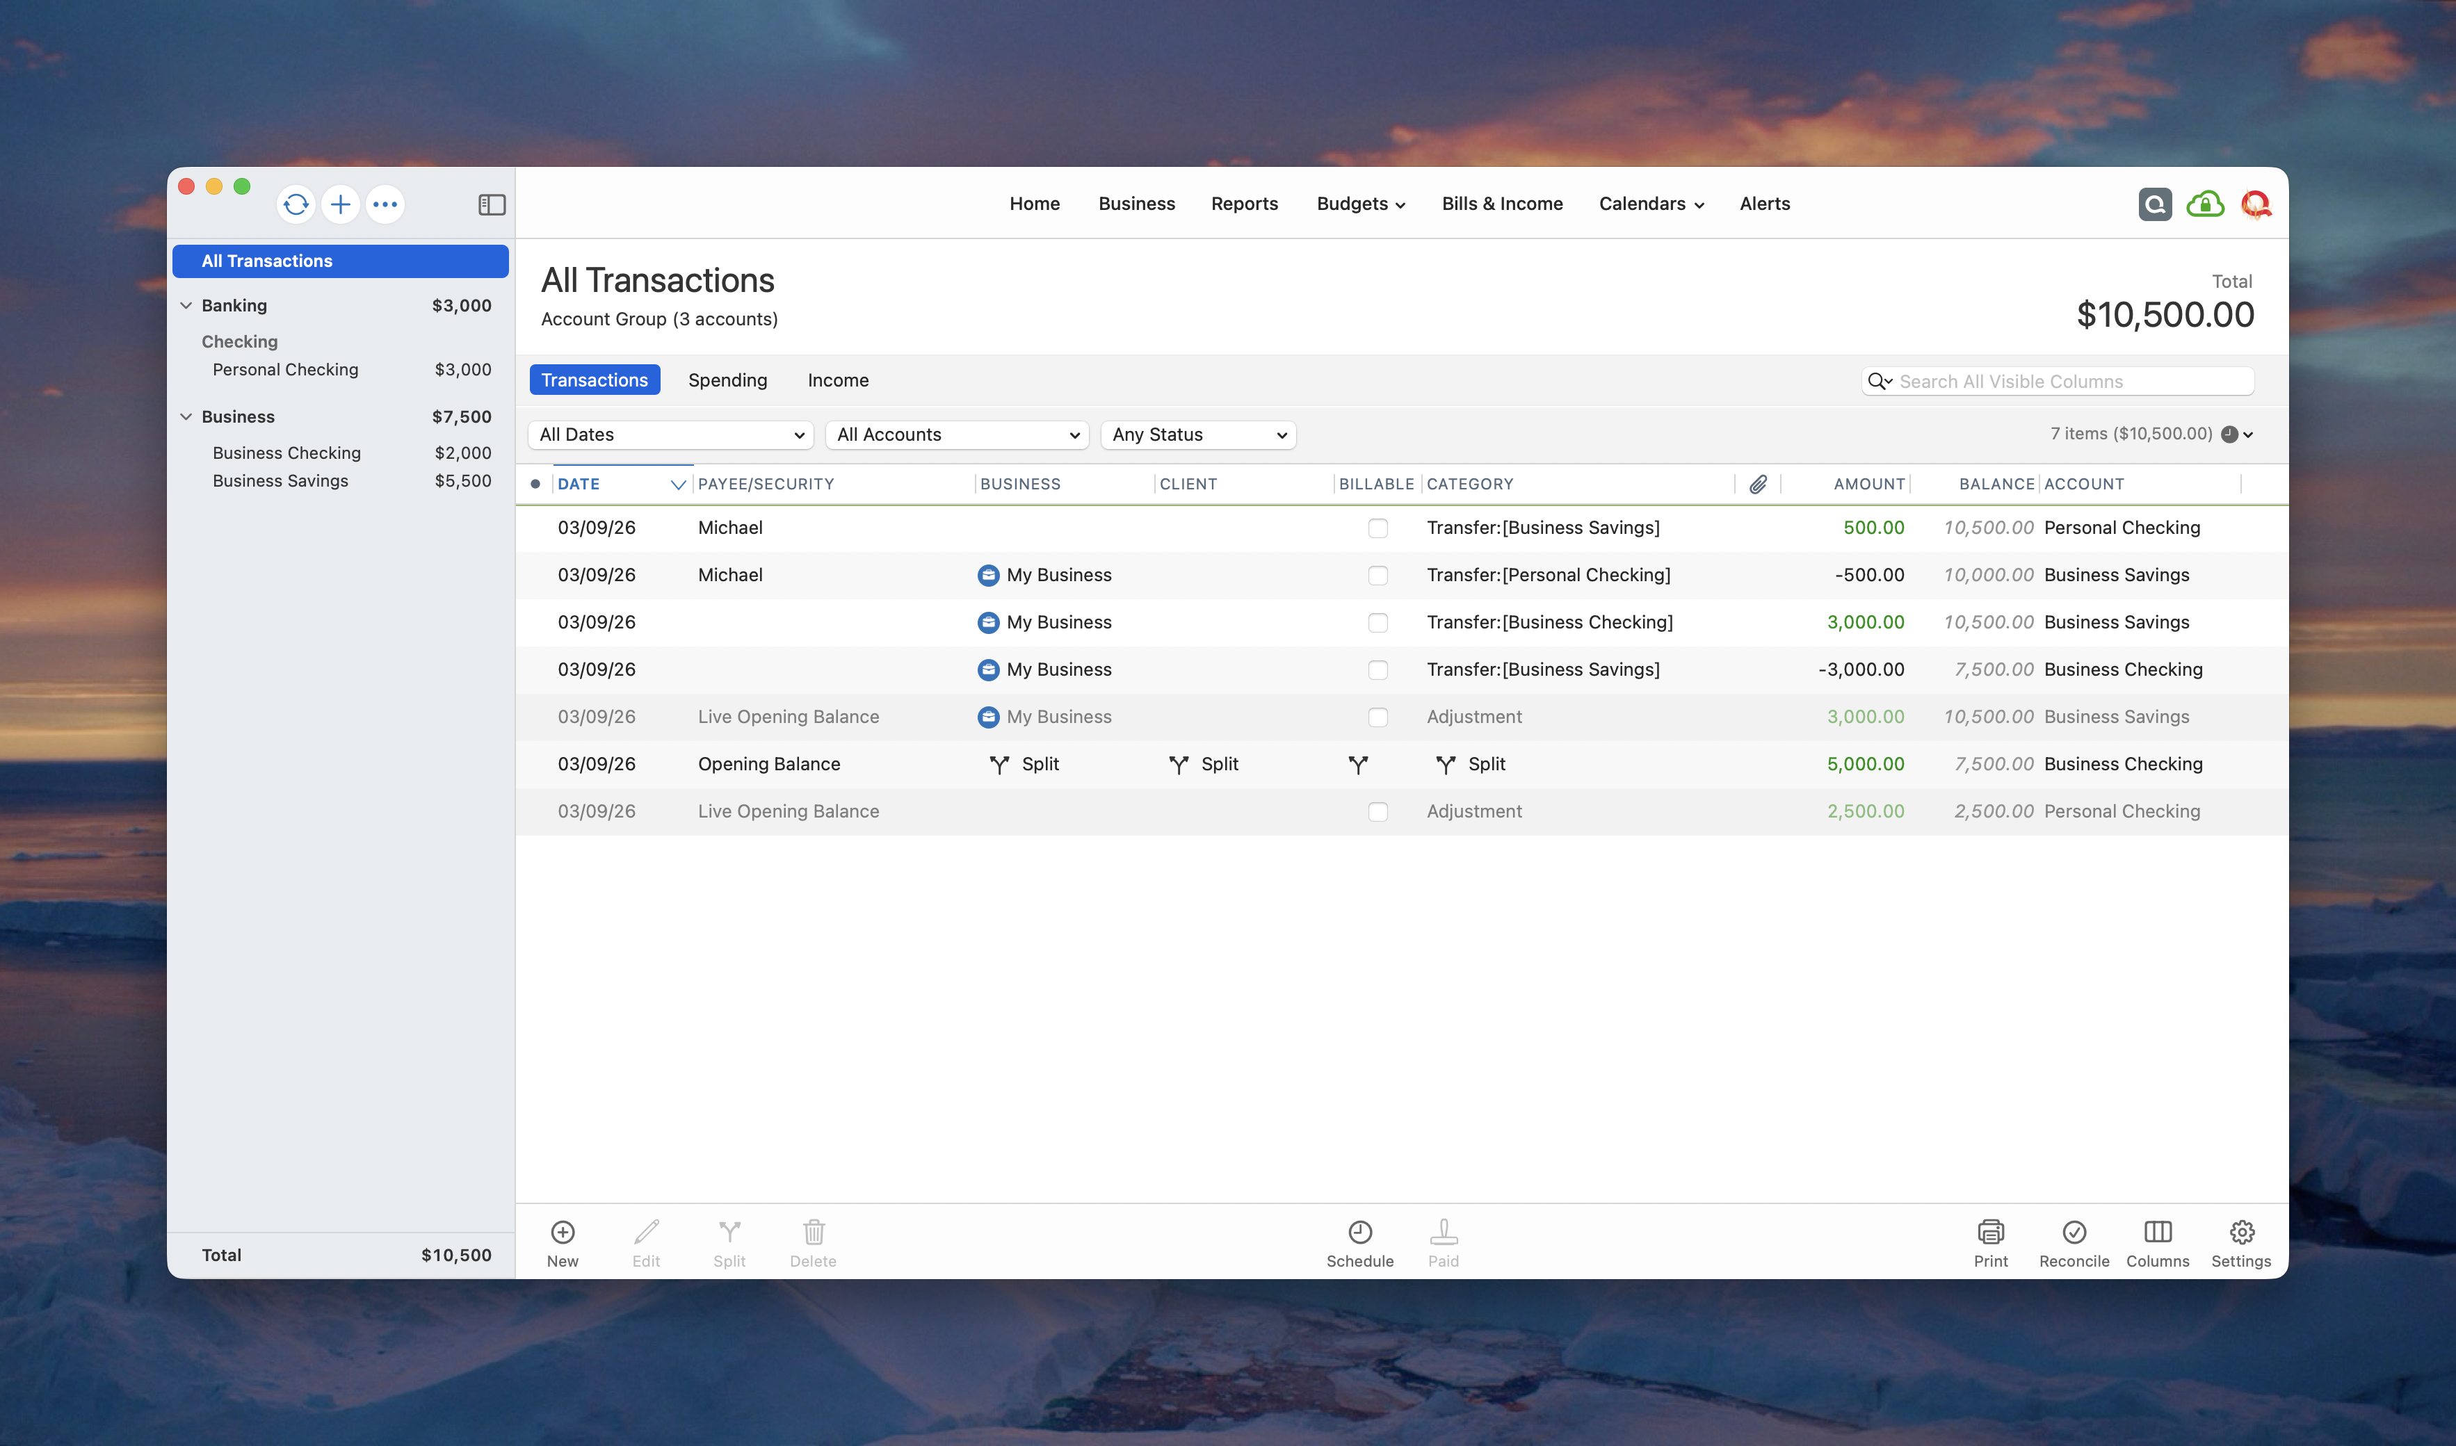
Task: Toggle the sidebar panel icon
Action: tap(491, 204)
